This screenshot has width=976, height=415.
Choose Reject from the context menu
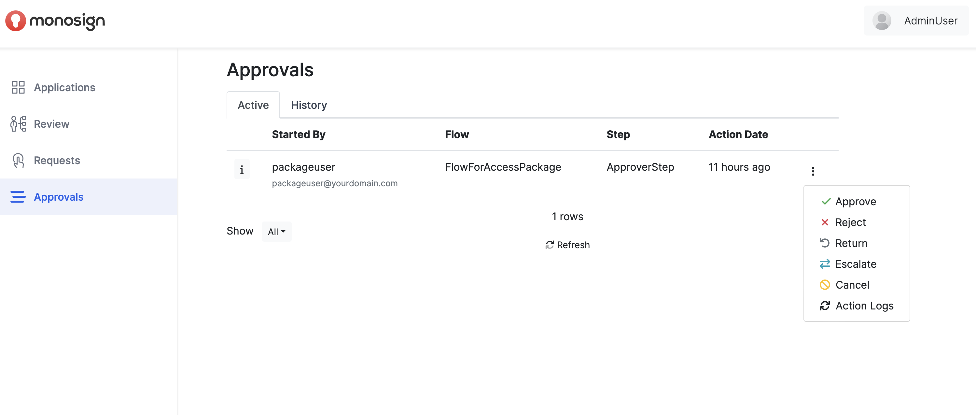coord(850,222)
